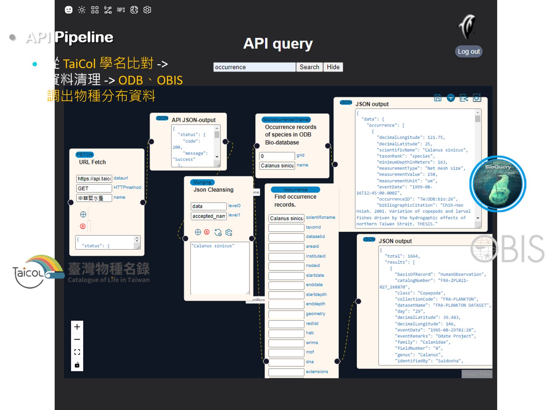Click the startdate input field

coord(286,276)
